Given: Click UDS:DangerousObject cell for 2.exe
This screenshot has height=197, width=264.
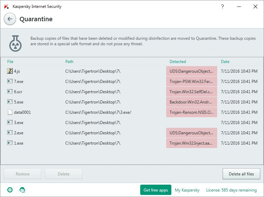Looking at the screenshot, I should (192, 133).
